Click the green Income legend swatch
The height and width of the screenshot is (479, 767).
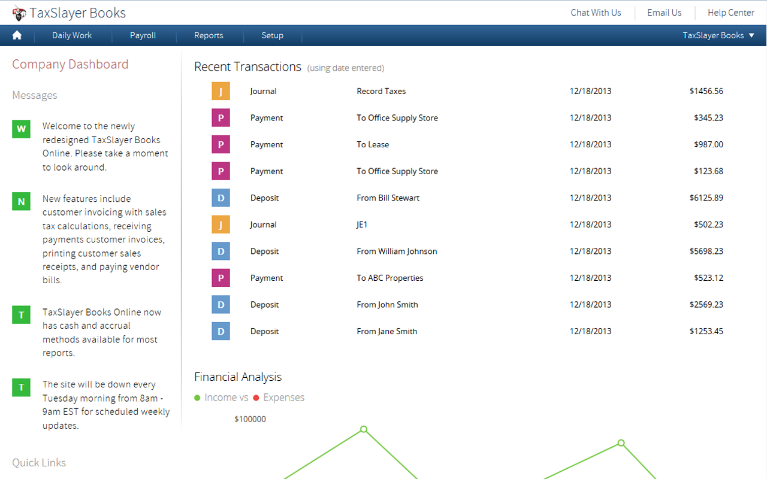tap(198, 397)
